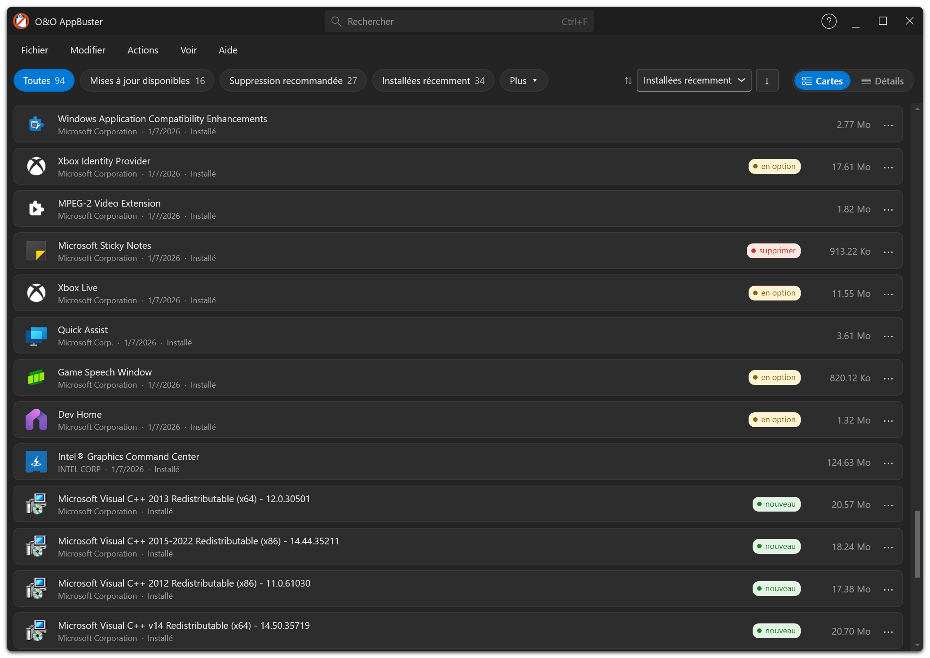This screenshot has height=658, width=930.
Task: Click the nouveau badge on Visual C++ 2013
Action: [776, 504]
